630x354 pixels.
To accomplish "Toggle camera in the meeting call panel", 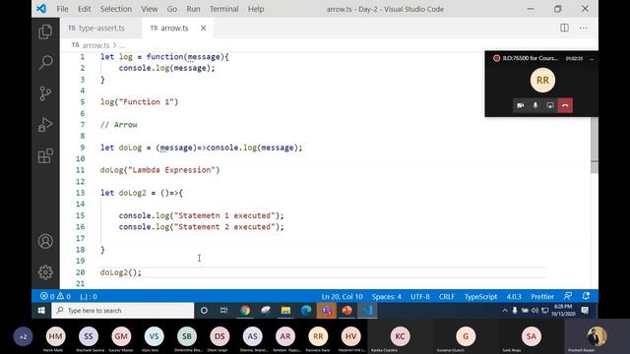I will pos(521,105).
